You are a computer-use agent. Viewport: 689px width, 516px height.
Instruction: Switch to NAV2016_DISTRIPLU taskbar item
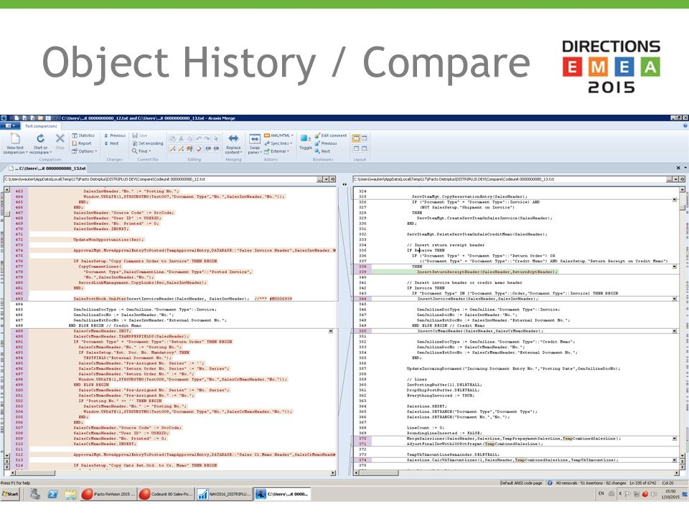click(x=224, y=494)
